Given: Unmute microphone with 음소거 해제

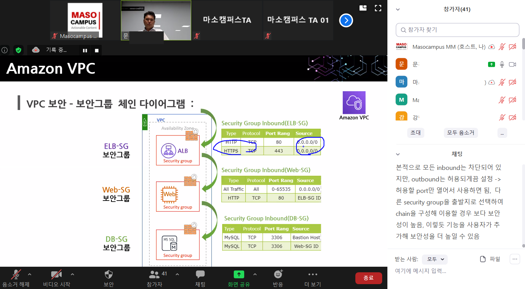Looking at the screenshot, I should pos(16,275).
